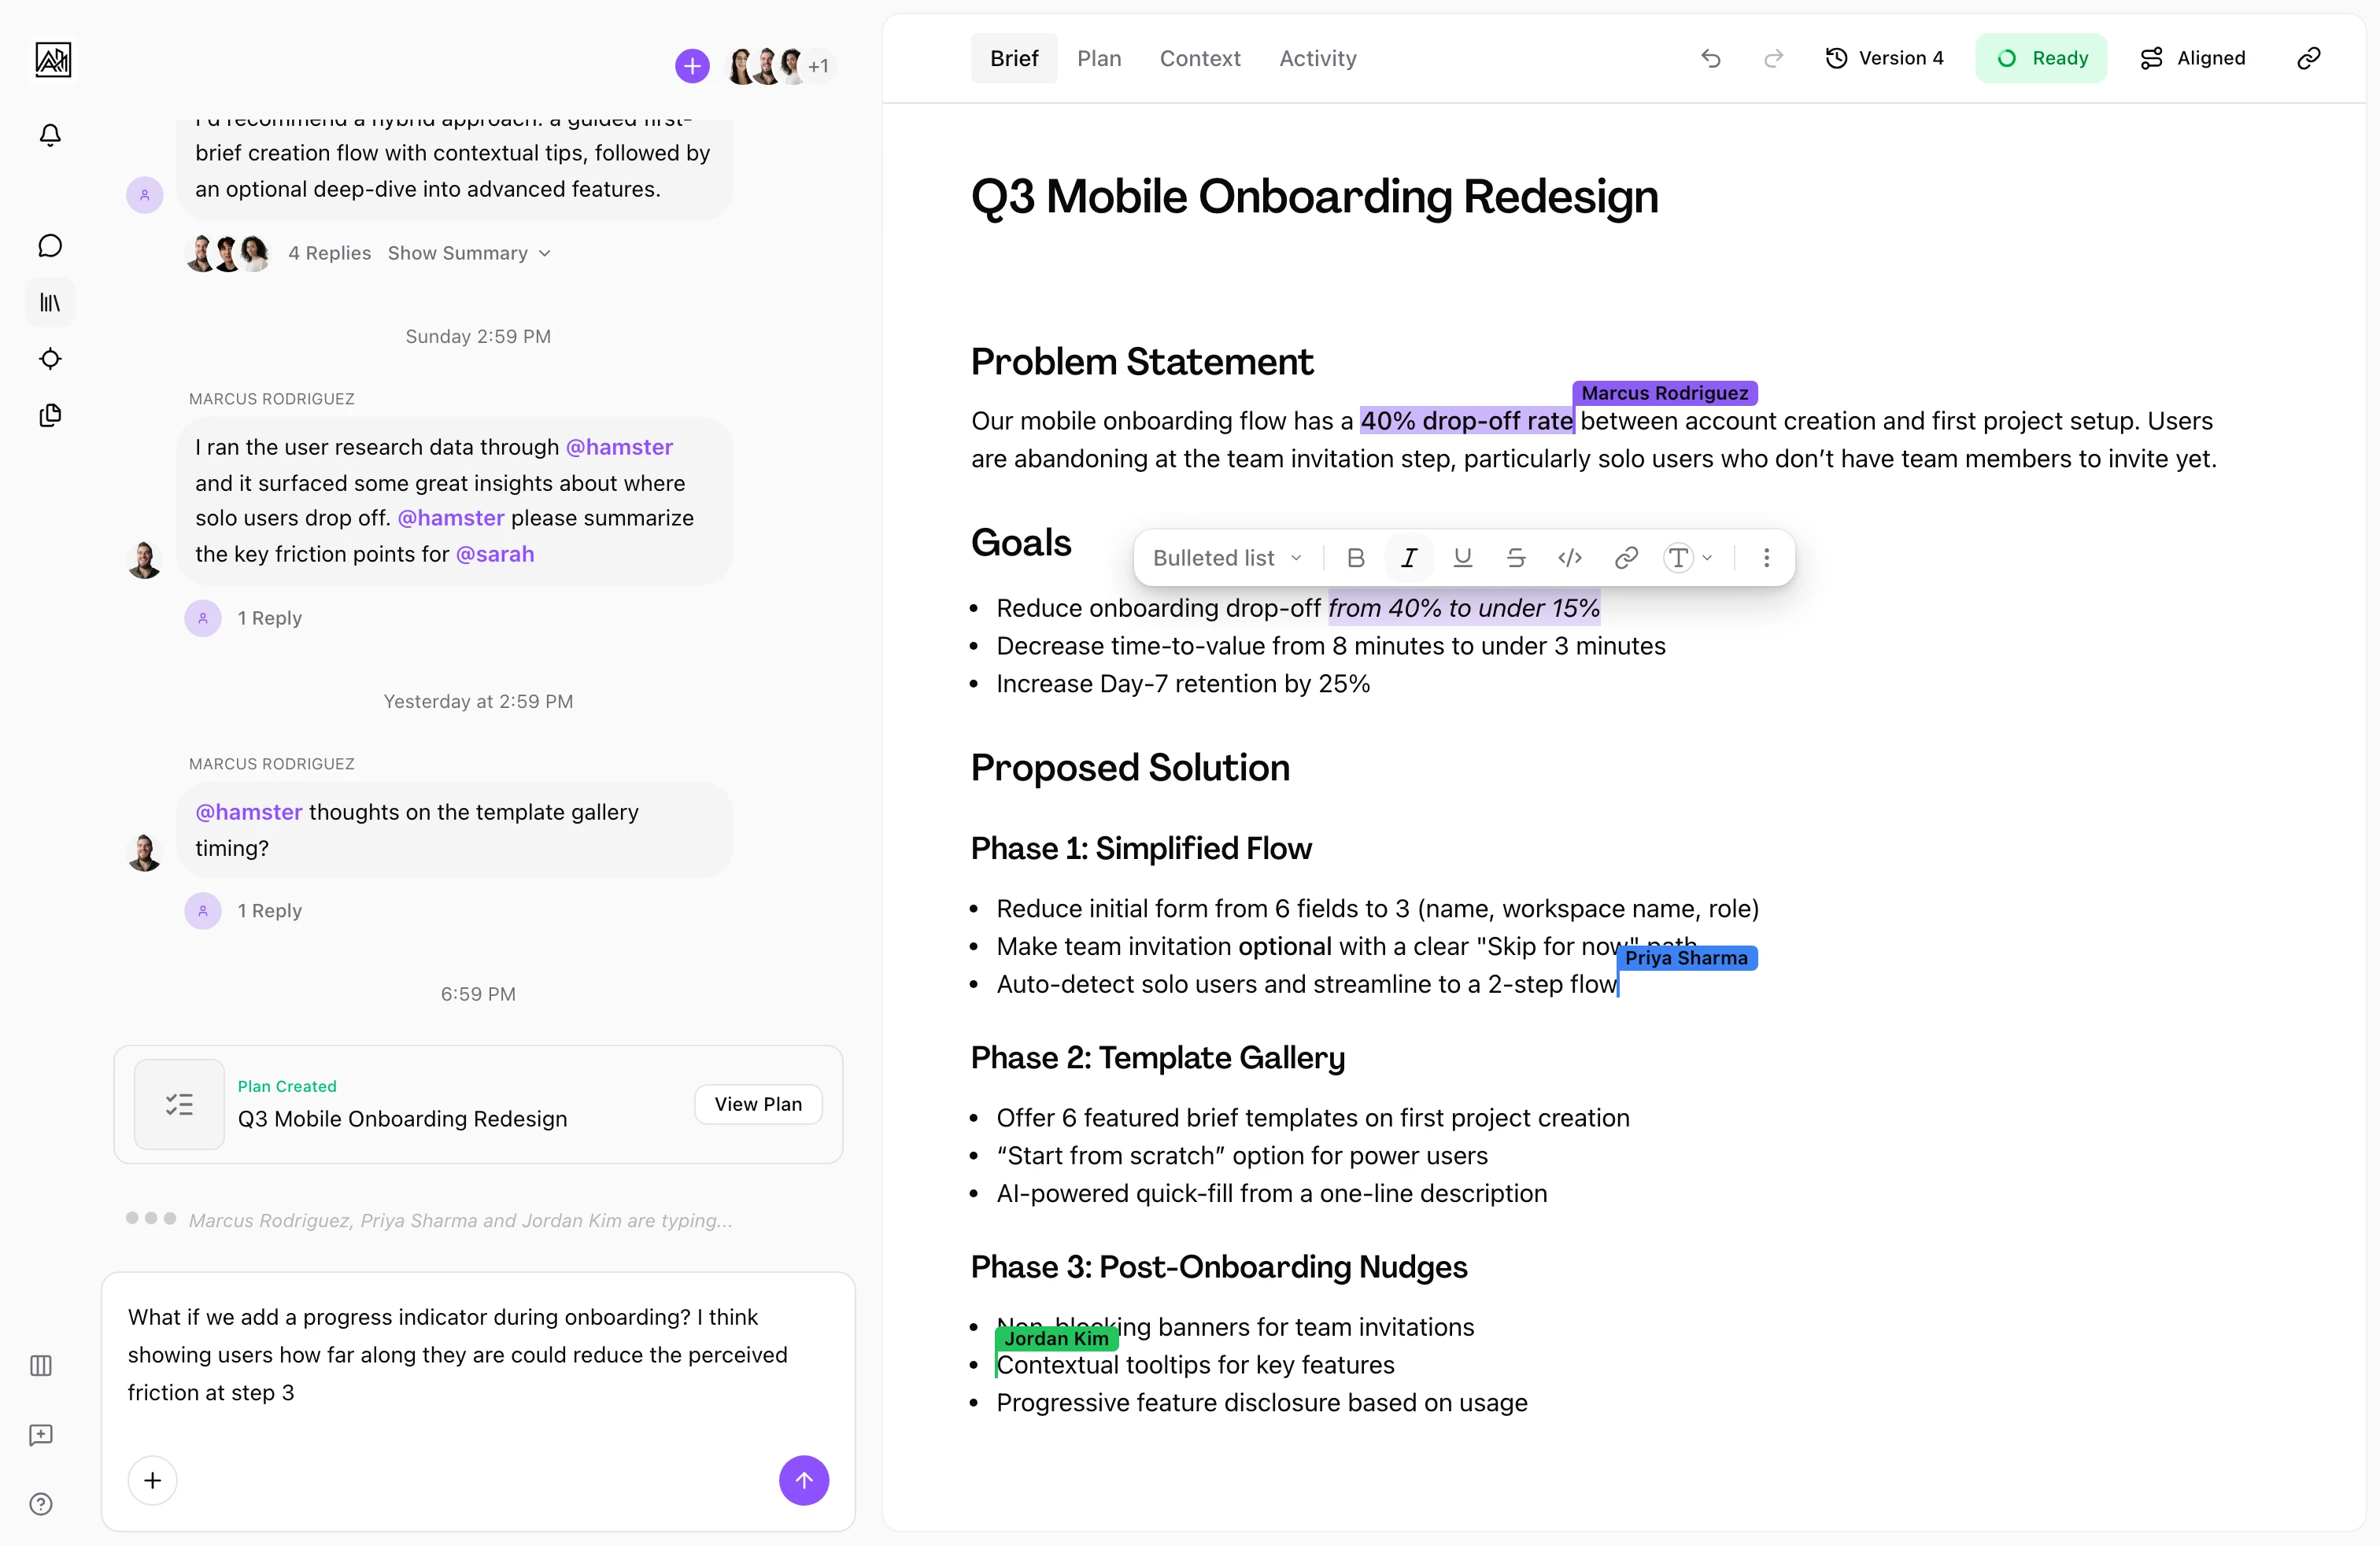Open the chat conversations panel
Screen dimensions: 2380x1545
[50, 245]
